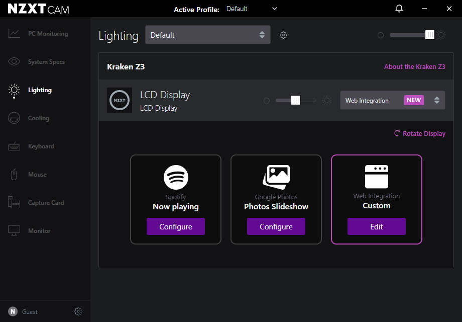Open notifications bell icon
Image resolution: width=462 pixels, height=322 pixels.
pos(399,9)
